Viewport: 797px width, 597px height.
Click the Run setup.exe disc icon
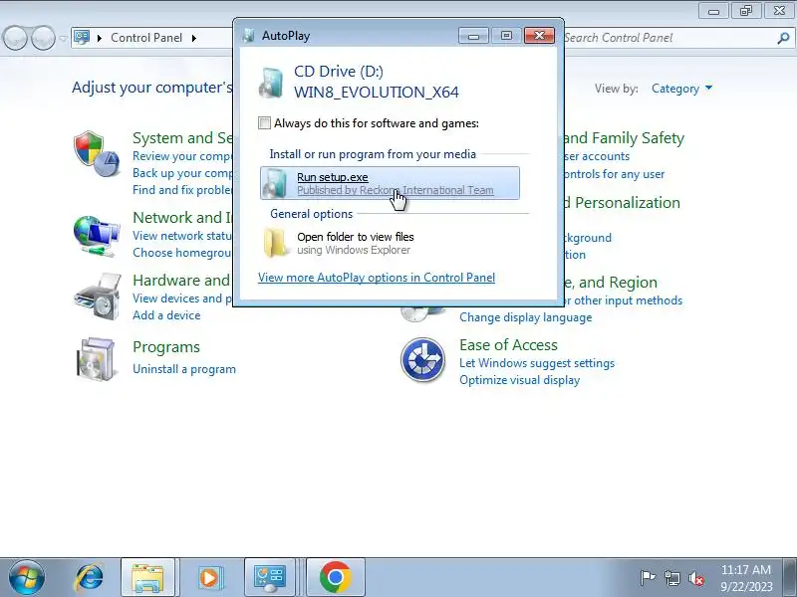click(x=275, y=183)
